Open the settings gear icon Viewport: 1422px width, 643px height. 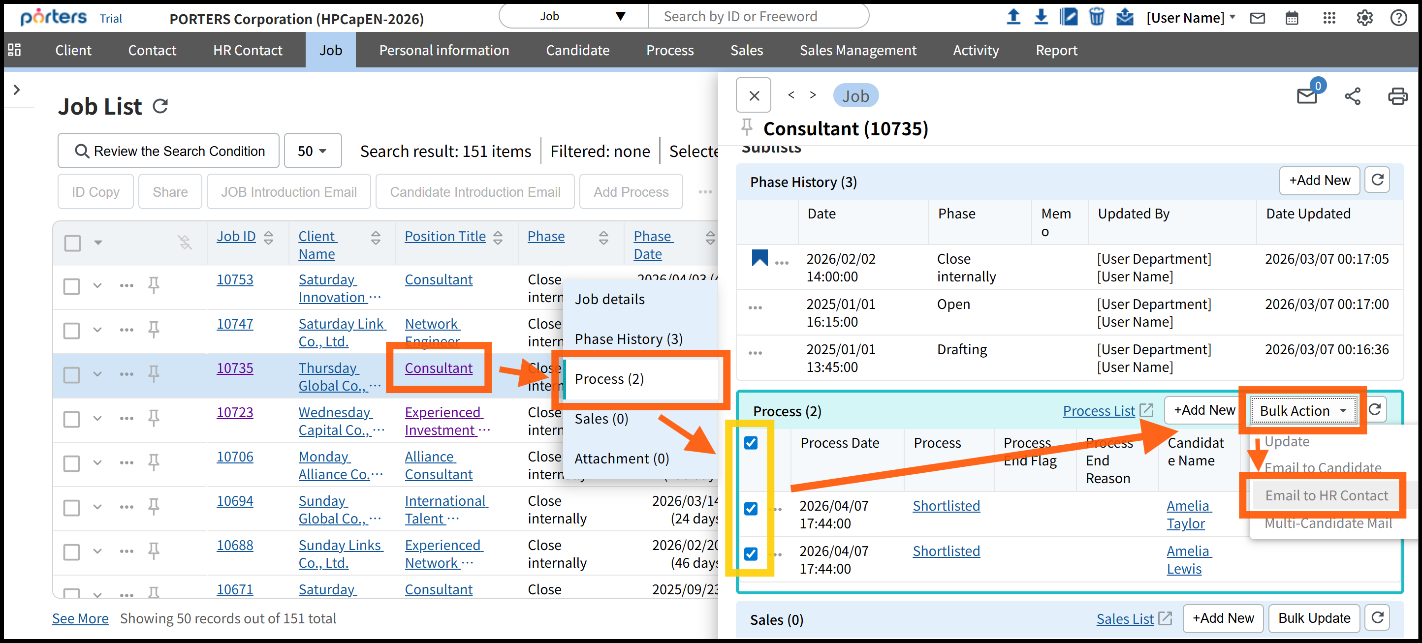[1364, 18]
